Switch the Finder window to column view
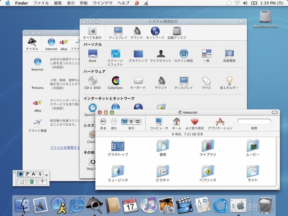Screen dimensions: 288x216 [x=138, y=122]
